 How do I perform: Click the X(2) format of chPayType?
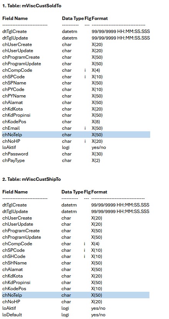96,160
